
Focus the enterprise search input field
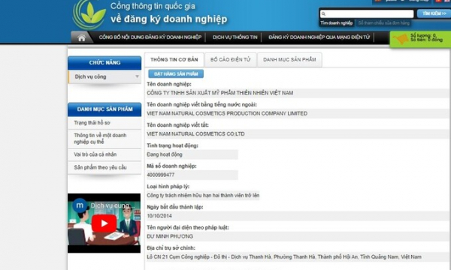tap(367, 13)
